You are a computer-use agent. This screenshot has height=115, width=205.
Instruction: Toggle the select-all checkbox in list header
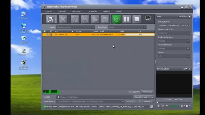coord(45,31)
